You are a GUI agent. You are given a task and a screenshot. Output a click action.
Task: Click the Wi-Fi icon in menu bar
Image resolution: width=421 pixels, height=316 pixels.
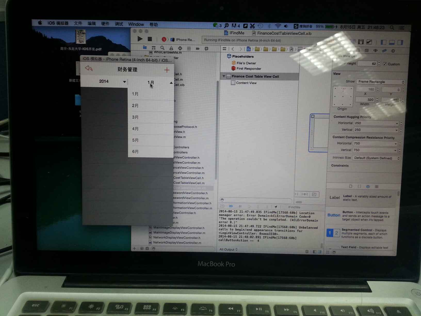point(278,26)
